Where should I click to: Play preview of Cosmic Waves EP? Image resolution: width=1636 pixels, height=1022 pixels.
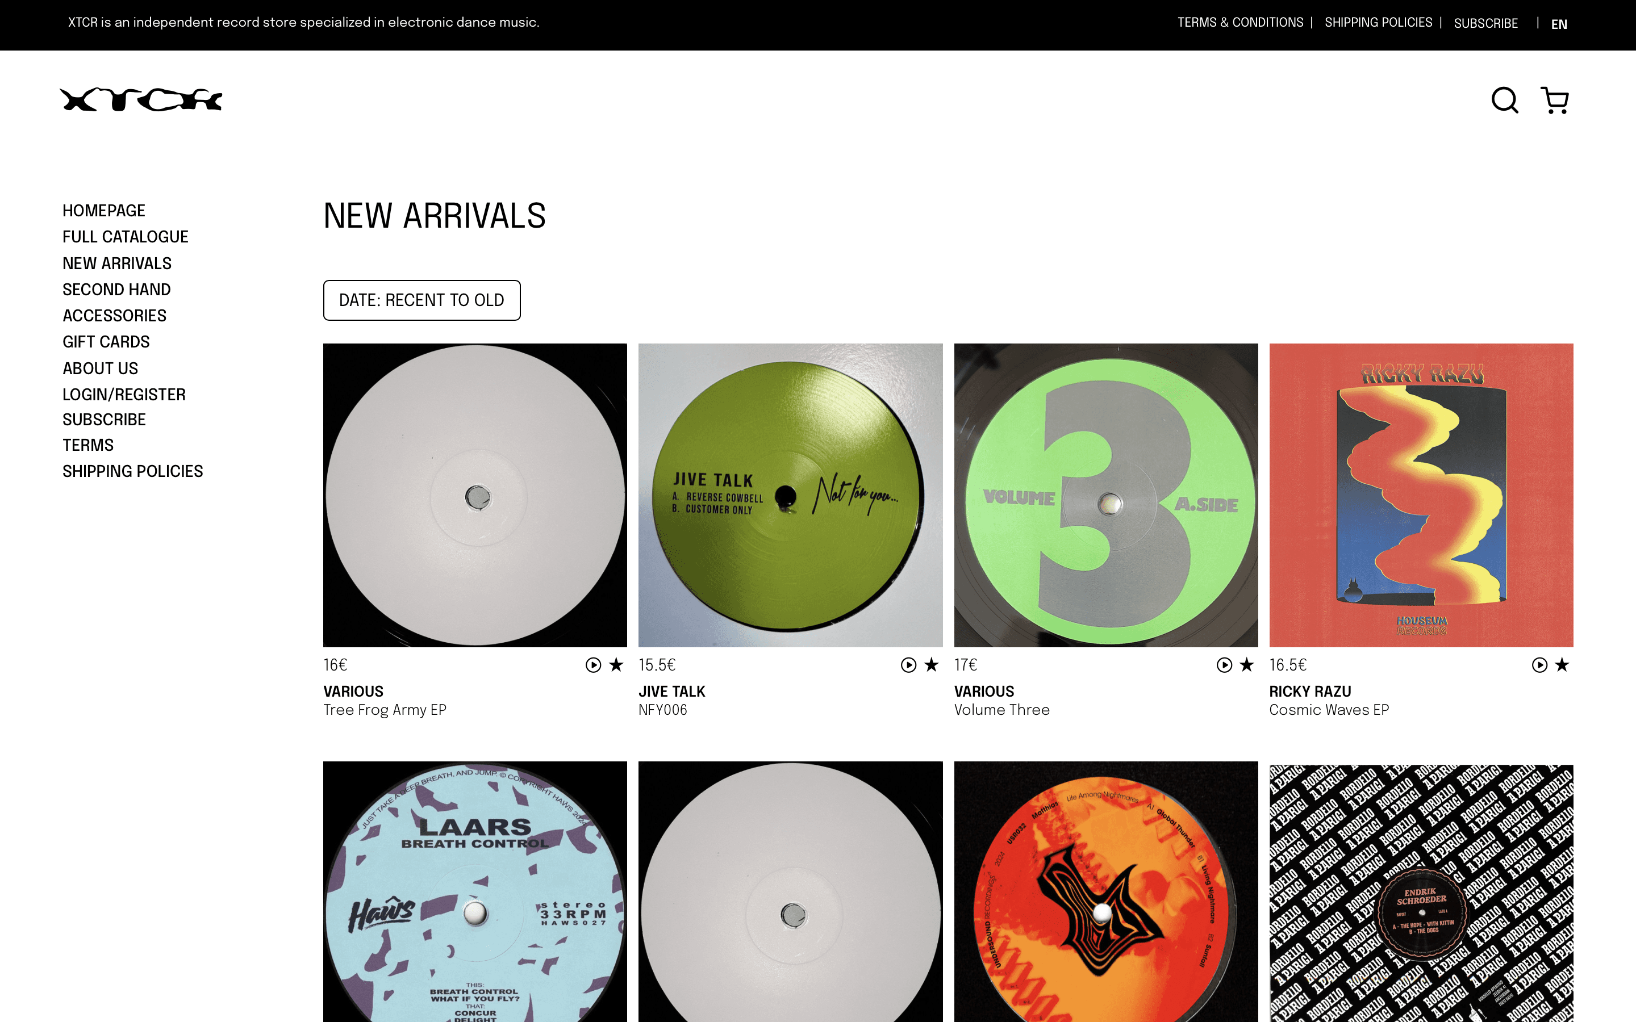(1539, 665)
